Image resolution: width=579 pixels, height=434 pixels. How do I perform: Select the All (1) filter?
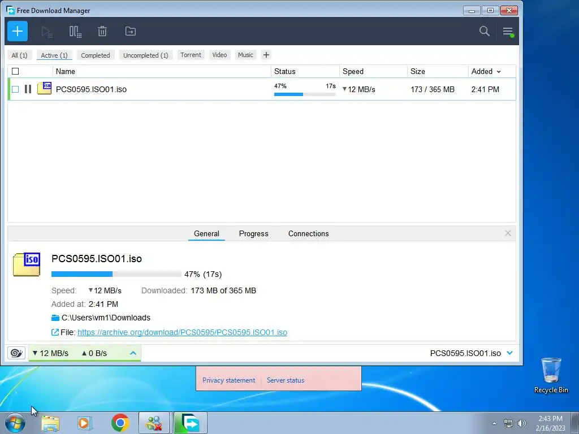[20, 55]
